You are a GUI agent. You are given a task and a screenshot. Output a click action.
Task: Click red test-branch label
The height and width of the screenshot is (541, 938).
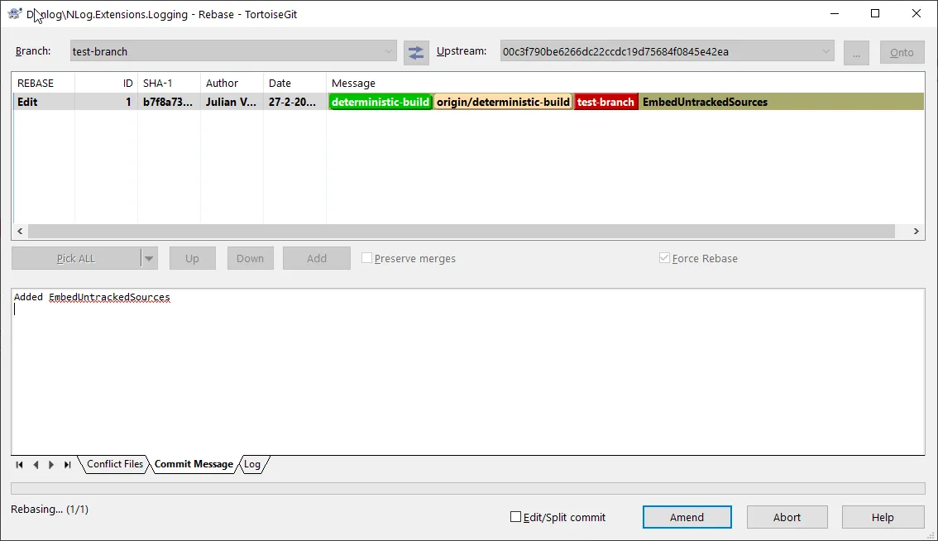click(605, 102)
